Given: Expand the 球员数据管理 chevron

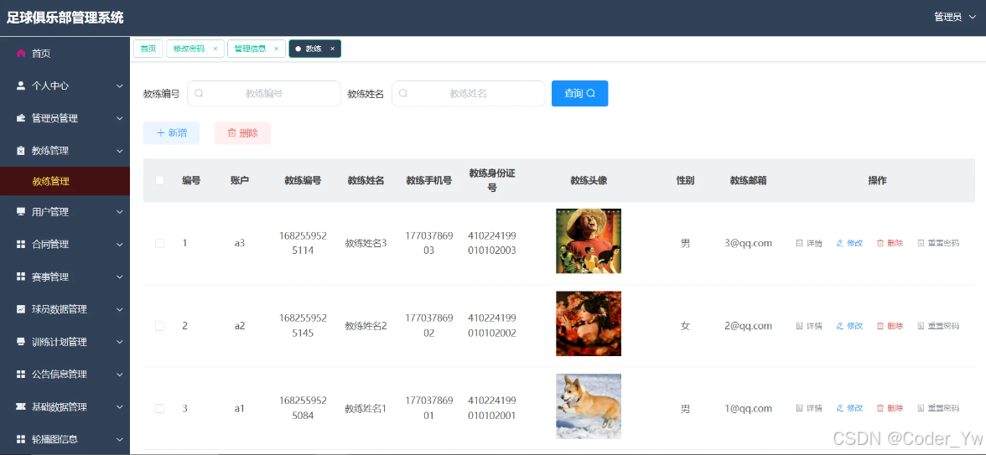Looking at the screenshot, I should 119,309.
